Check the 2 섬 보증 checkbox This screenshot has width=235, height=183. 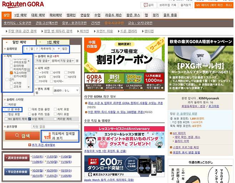coord(5,109)
